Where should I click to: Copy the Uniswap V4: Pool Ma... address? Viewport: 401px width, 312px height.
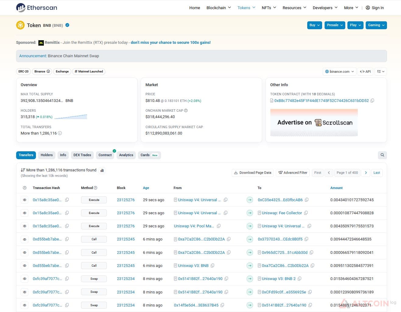219,226
